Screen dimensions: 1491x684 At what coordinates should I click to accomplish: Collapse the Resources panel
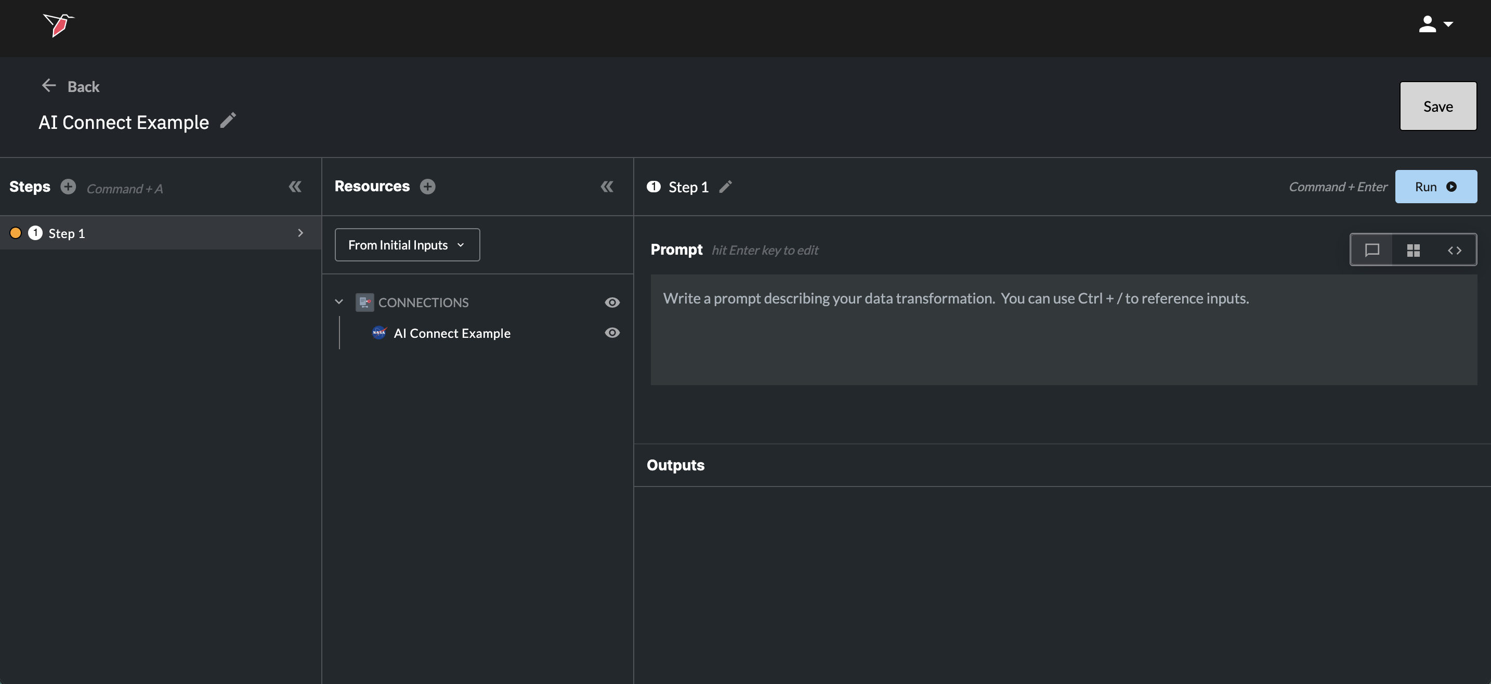coord(607,187)
